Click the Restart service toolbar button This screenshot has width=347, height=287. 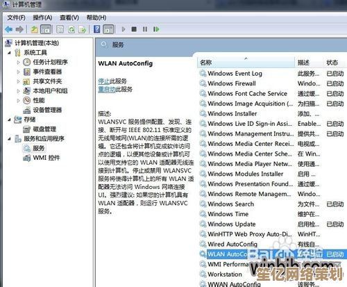pos(156,29)
